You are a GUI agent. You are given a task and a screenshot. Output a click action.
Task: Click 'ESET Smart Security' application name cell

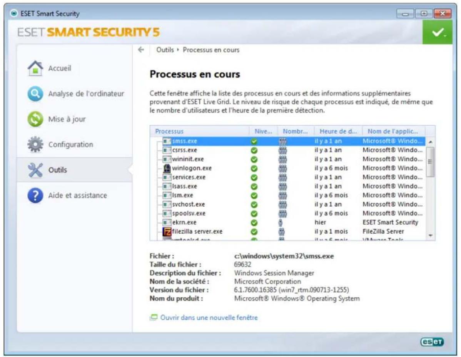390,223
